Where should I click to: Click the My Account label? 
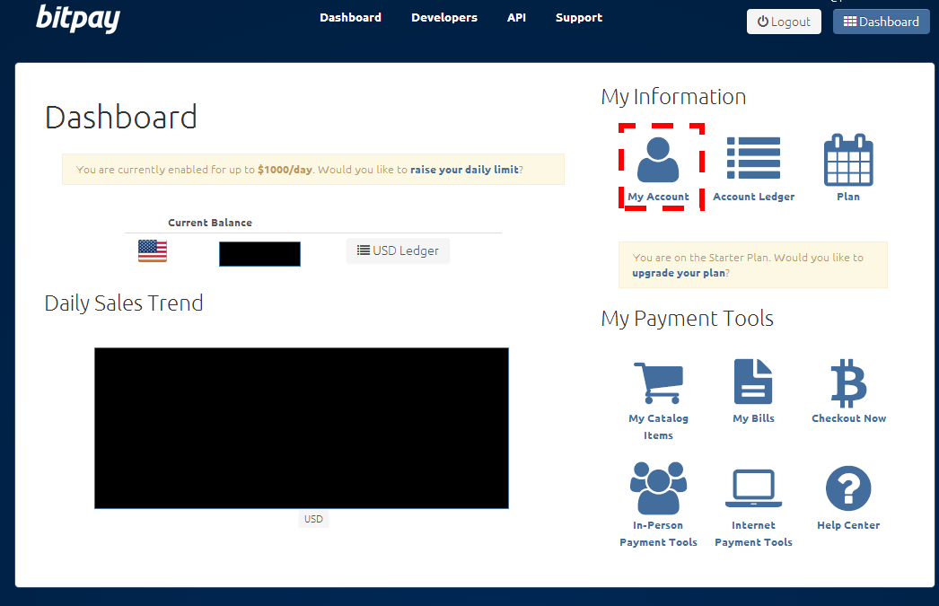658,197
